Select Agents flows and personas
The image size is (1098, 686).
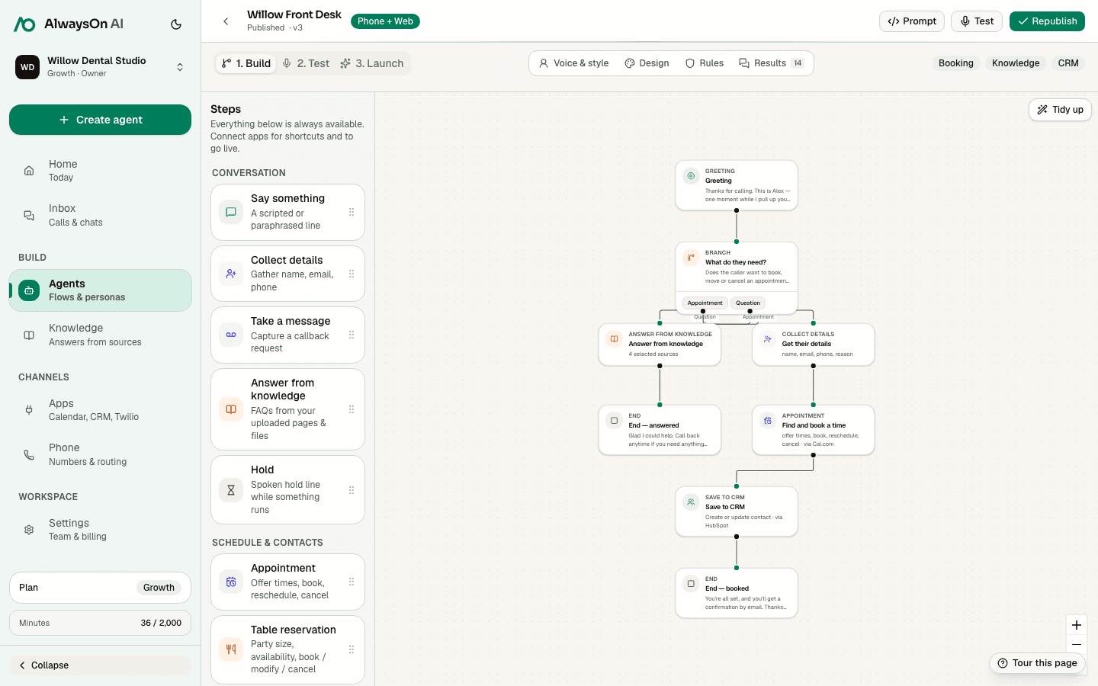click(x=100, y=290)
